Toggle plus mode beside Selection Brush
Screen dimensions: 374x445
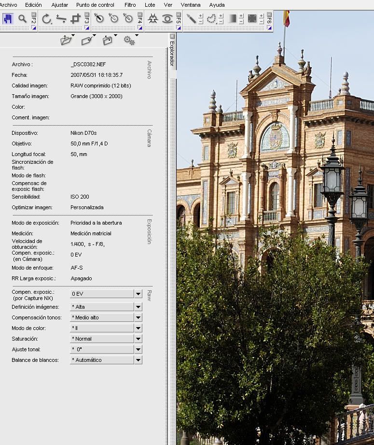tap(200, 16)
